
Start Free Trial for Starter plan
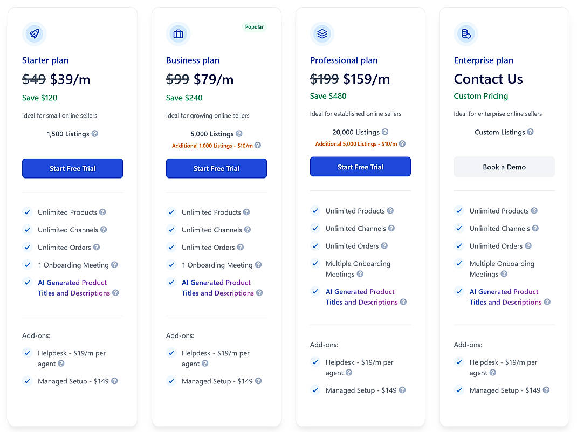(x=72, y=168)
